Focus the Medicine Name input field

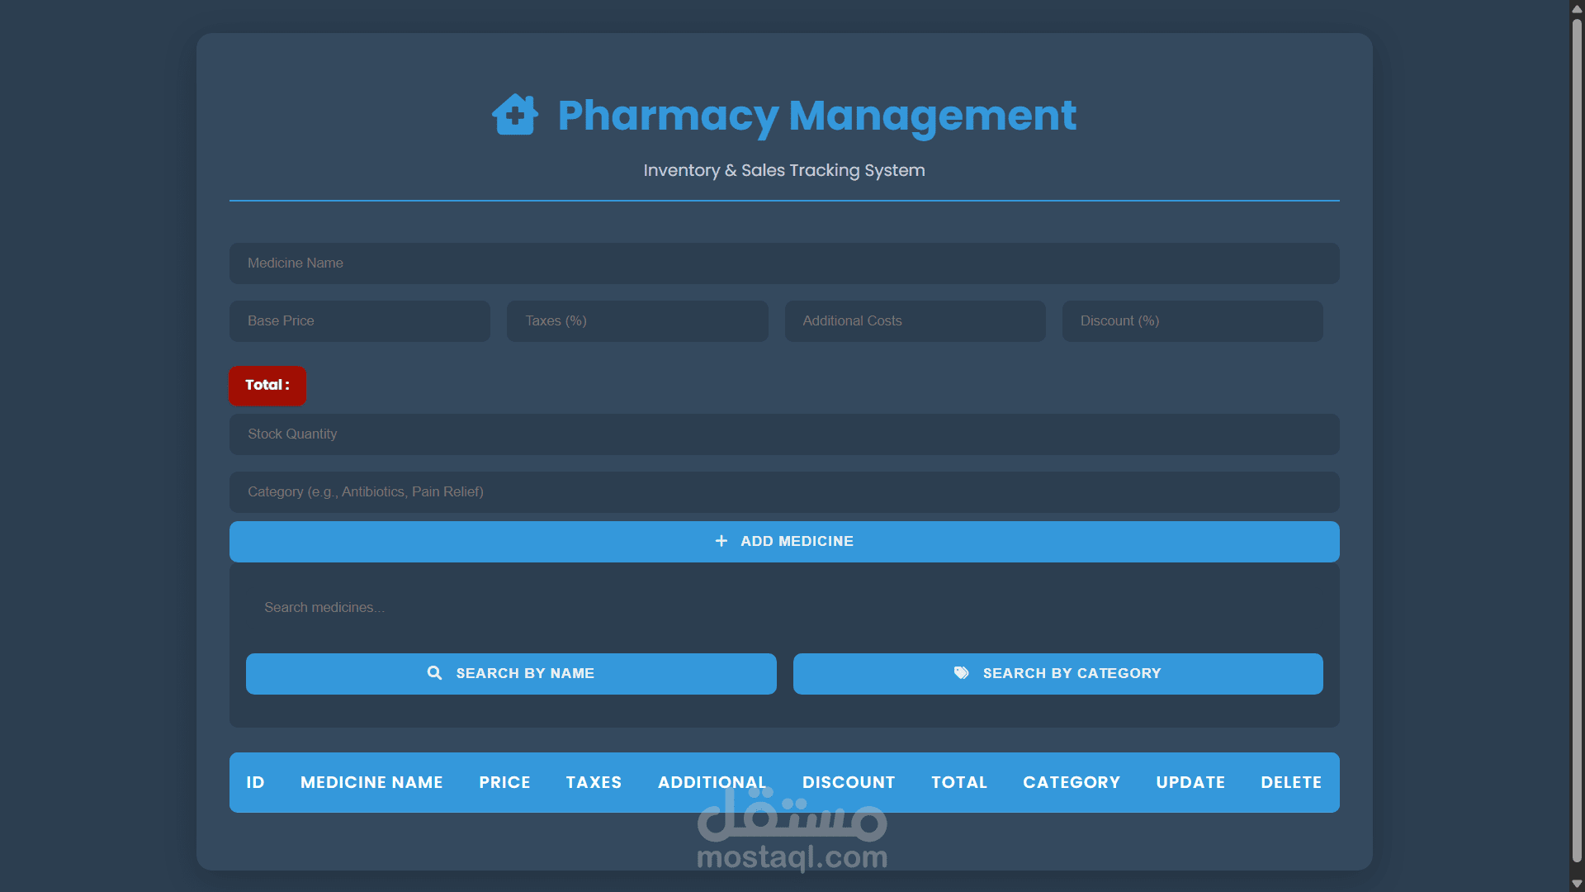point(783,263)
